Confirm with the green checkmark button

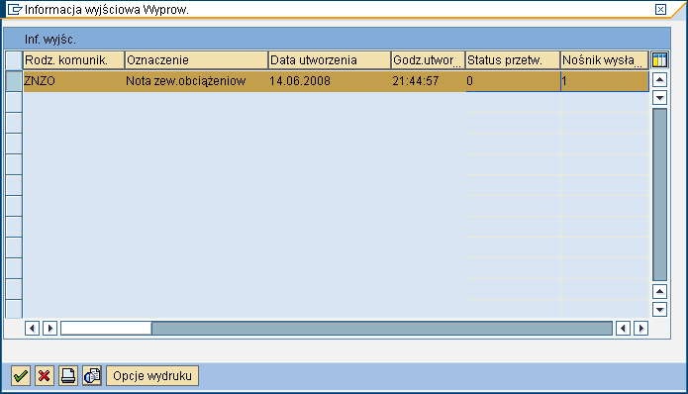click(21, 376)
